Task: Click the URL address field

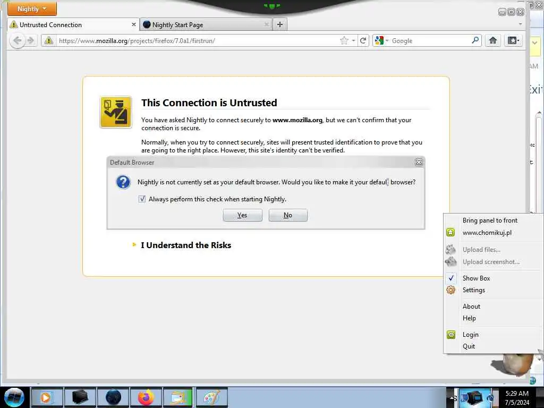Action: 198,40
